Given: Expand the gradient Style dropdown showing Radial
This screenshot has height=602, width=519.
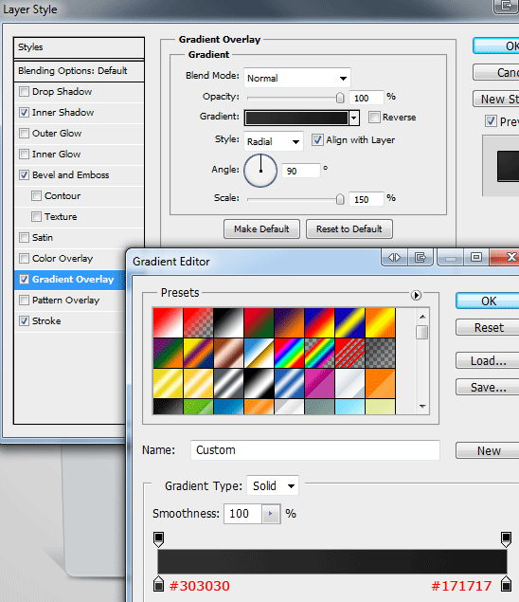Looking at the screenshot, I should click(274, 141).
